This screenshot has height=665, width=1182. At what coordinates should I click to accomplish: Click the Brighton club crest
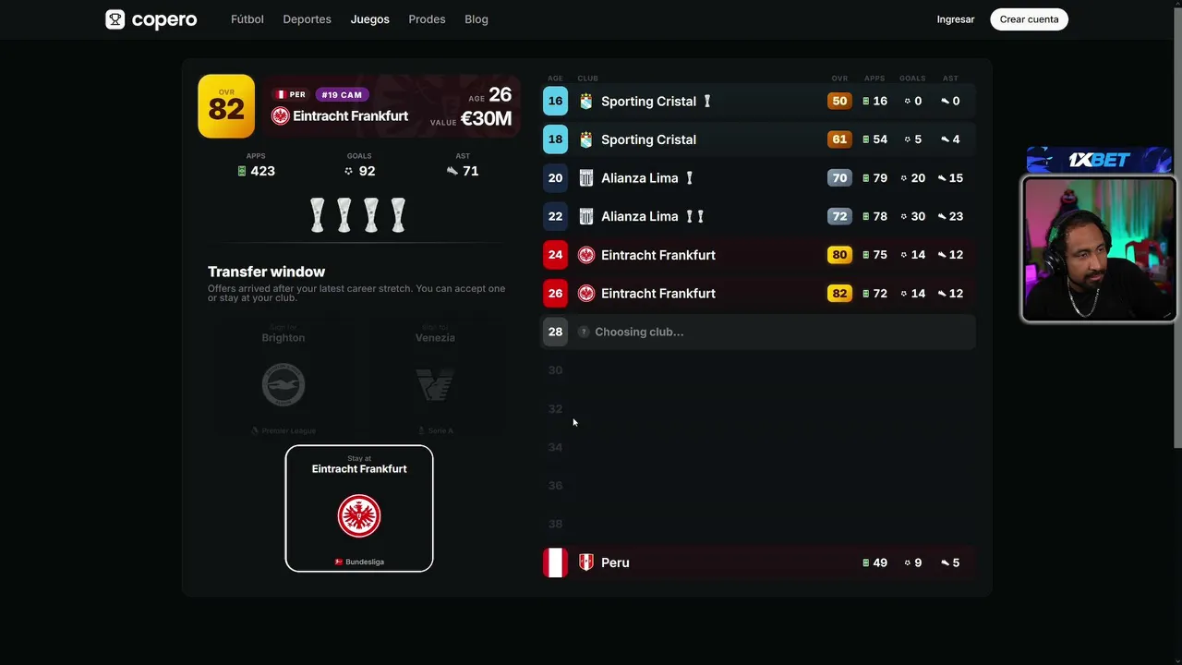click(283, 384)
